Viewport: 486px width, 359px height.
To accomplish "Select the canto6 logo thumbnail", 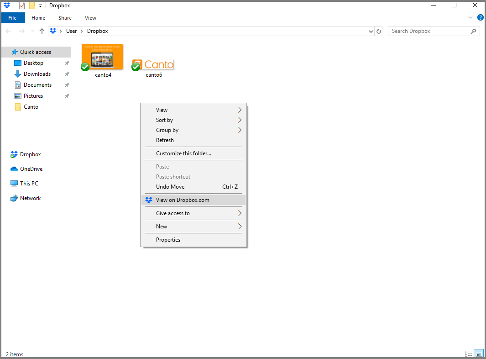I will pos(153,64).
